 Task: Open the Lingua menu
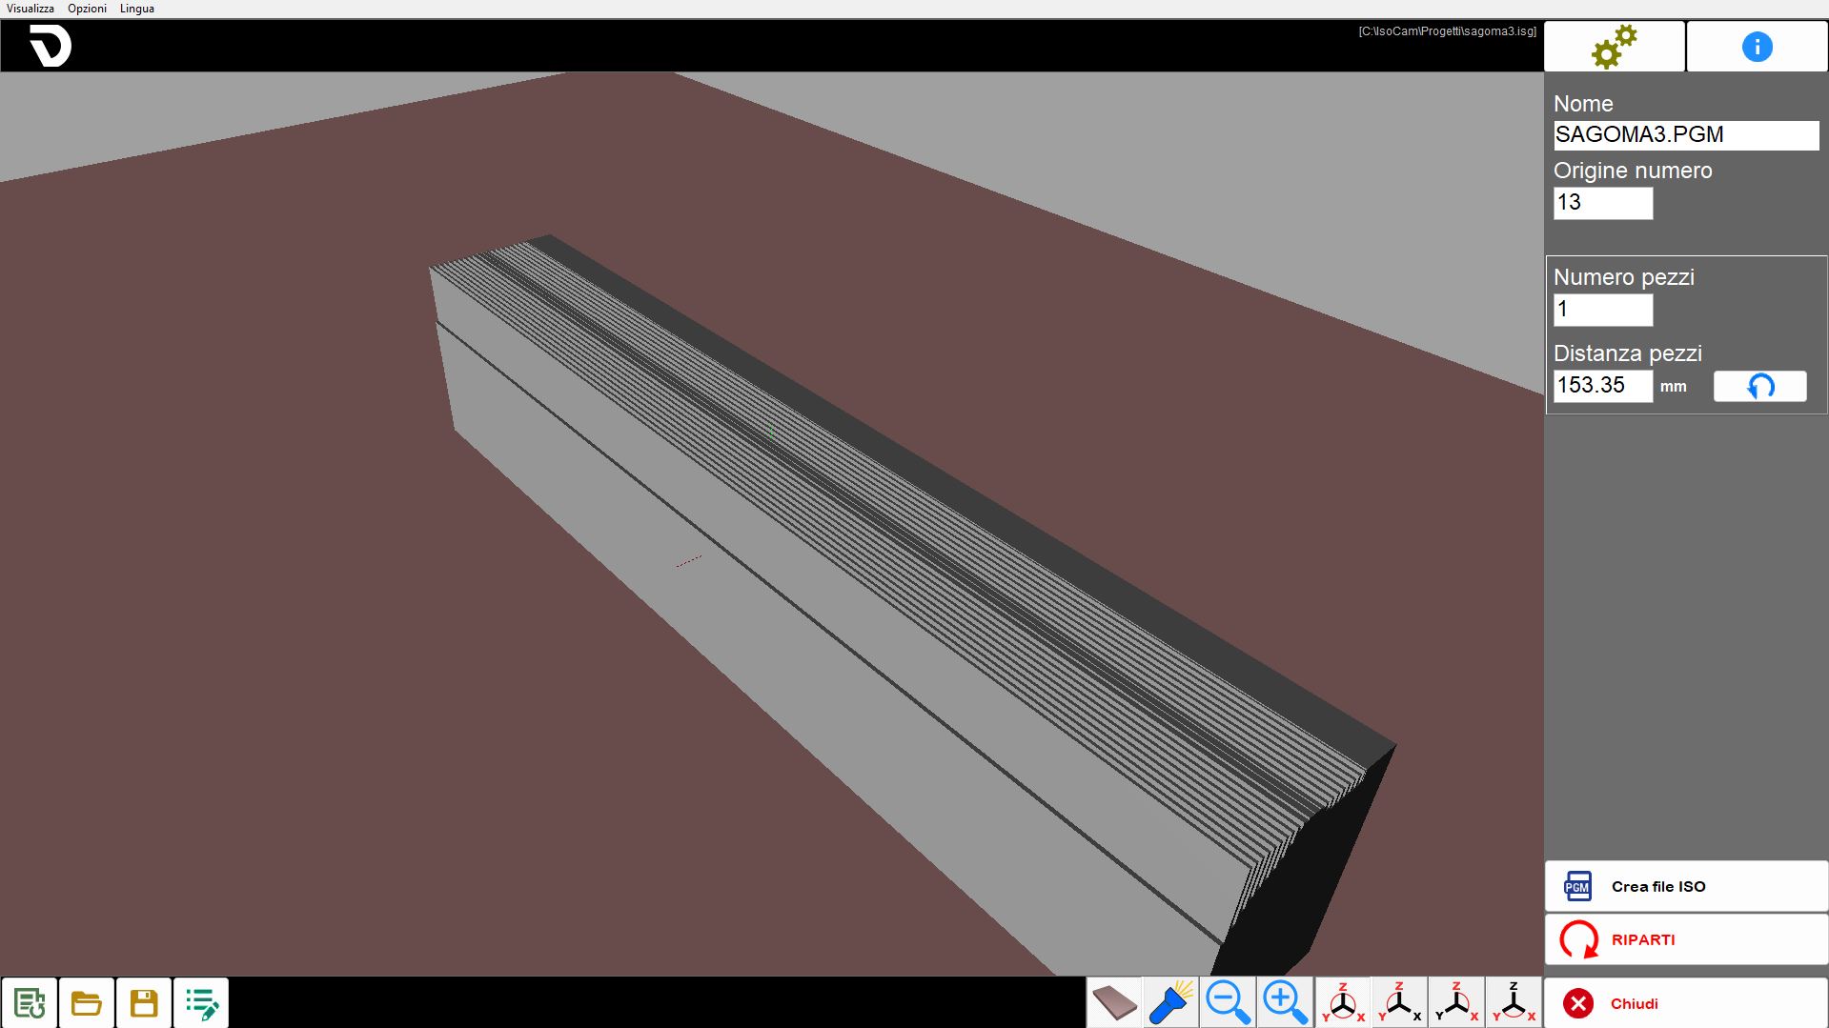(137, 9)
